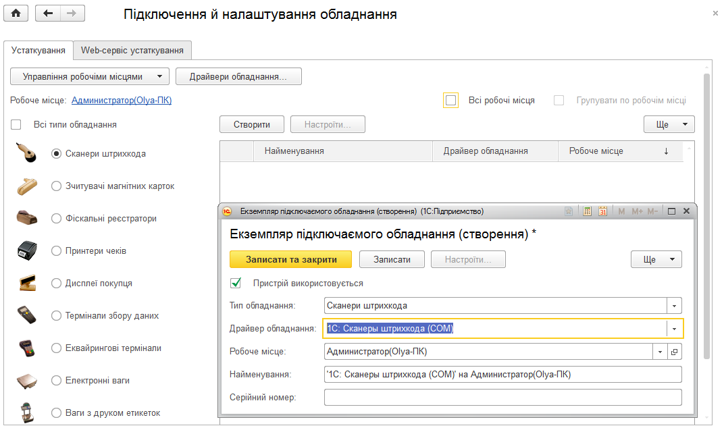Viewport: 724px width, 428px height.
Task: Click the receipt printer icon
Action: point(27,250)
